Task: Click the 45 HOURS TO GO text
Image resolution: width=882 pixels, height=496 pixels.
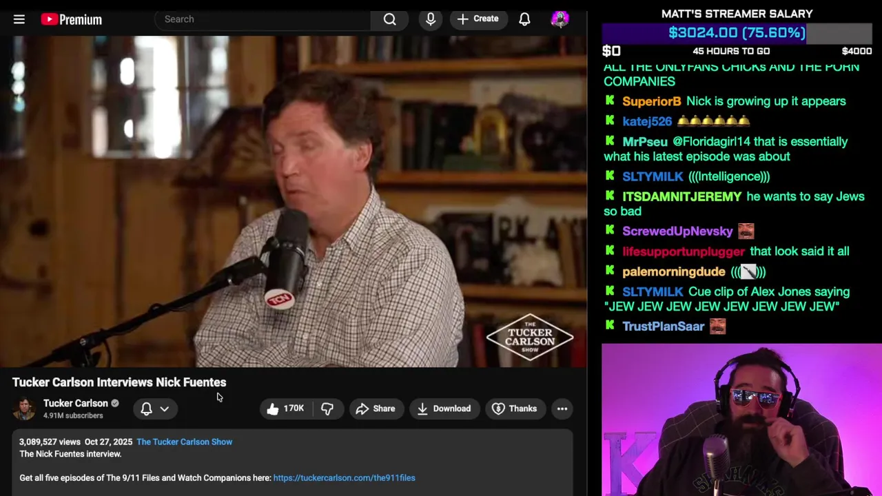Action: click(731, 51)
